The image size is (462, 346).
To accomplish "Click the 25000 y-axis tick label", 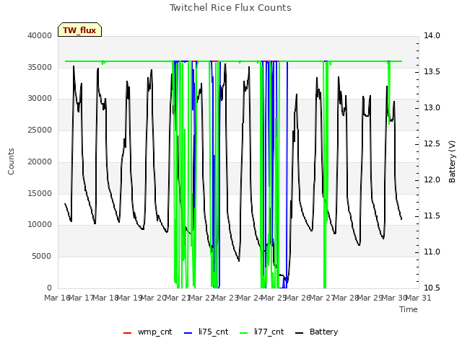I will [40, 130].
